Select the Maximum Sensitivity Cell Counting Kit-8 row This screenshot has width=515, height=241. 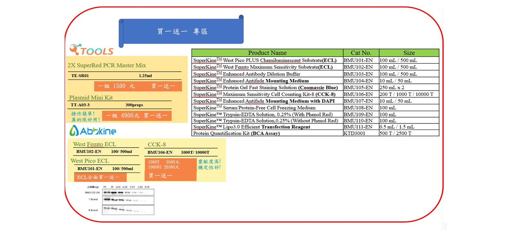[x=315, y=94]
